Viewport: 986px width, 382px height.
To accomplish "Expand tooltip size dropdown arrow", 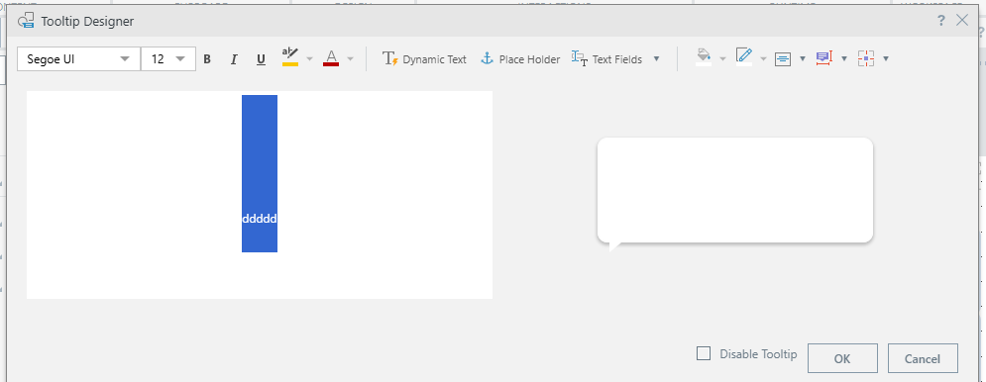I will point(844,59).
